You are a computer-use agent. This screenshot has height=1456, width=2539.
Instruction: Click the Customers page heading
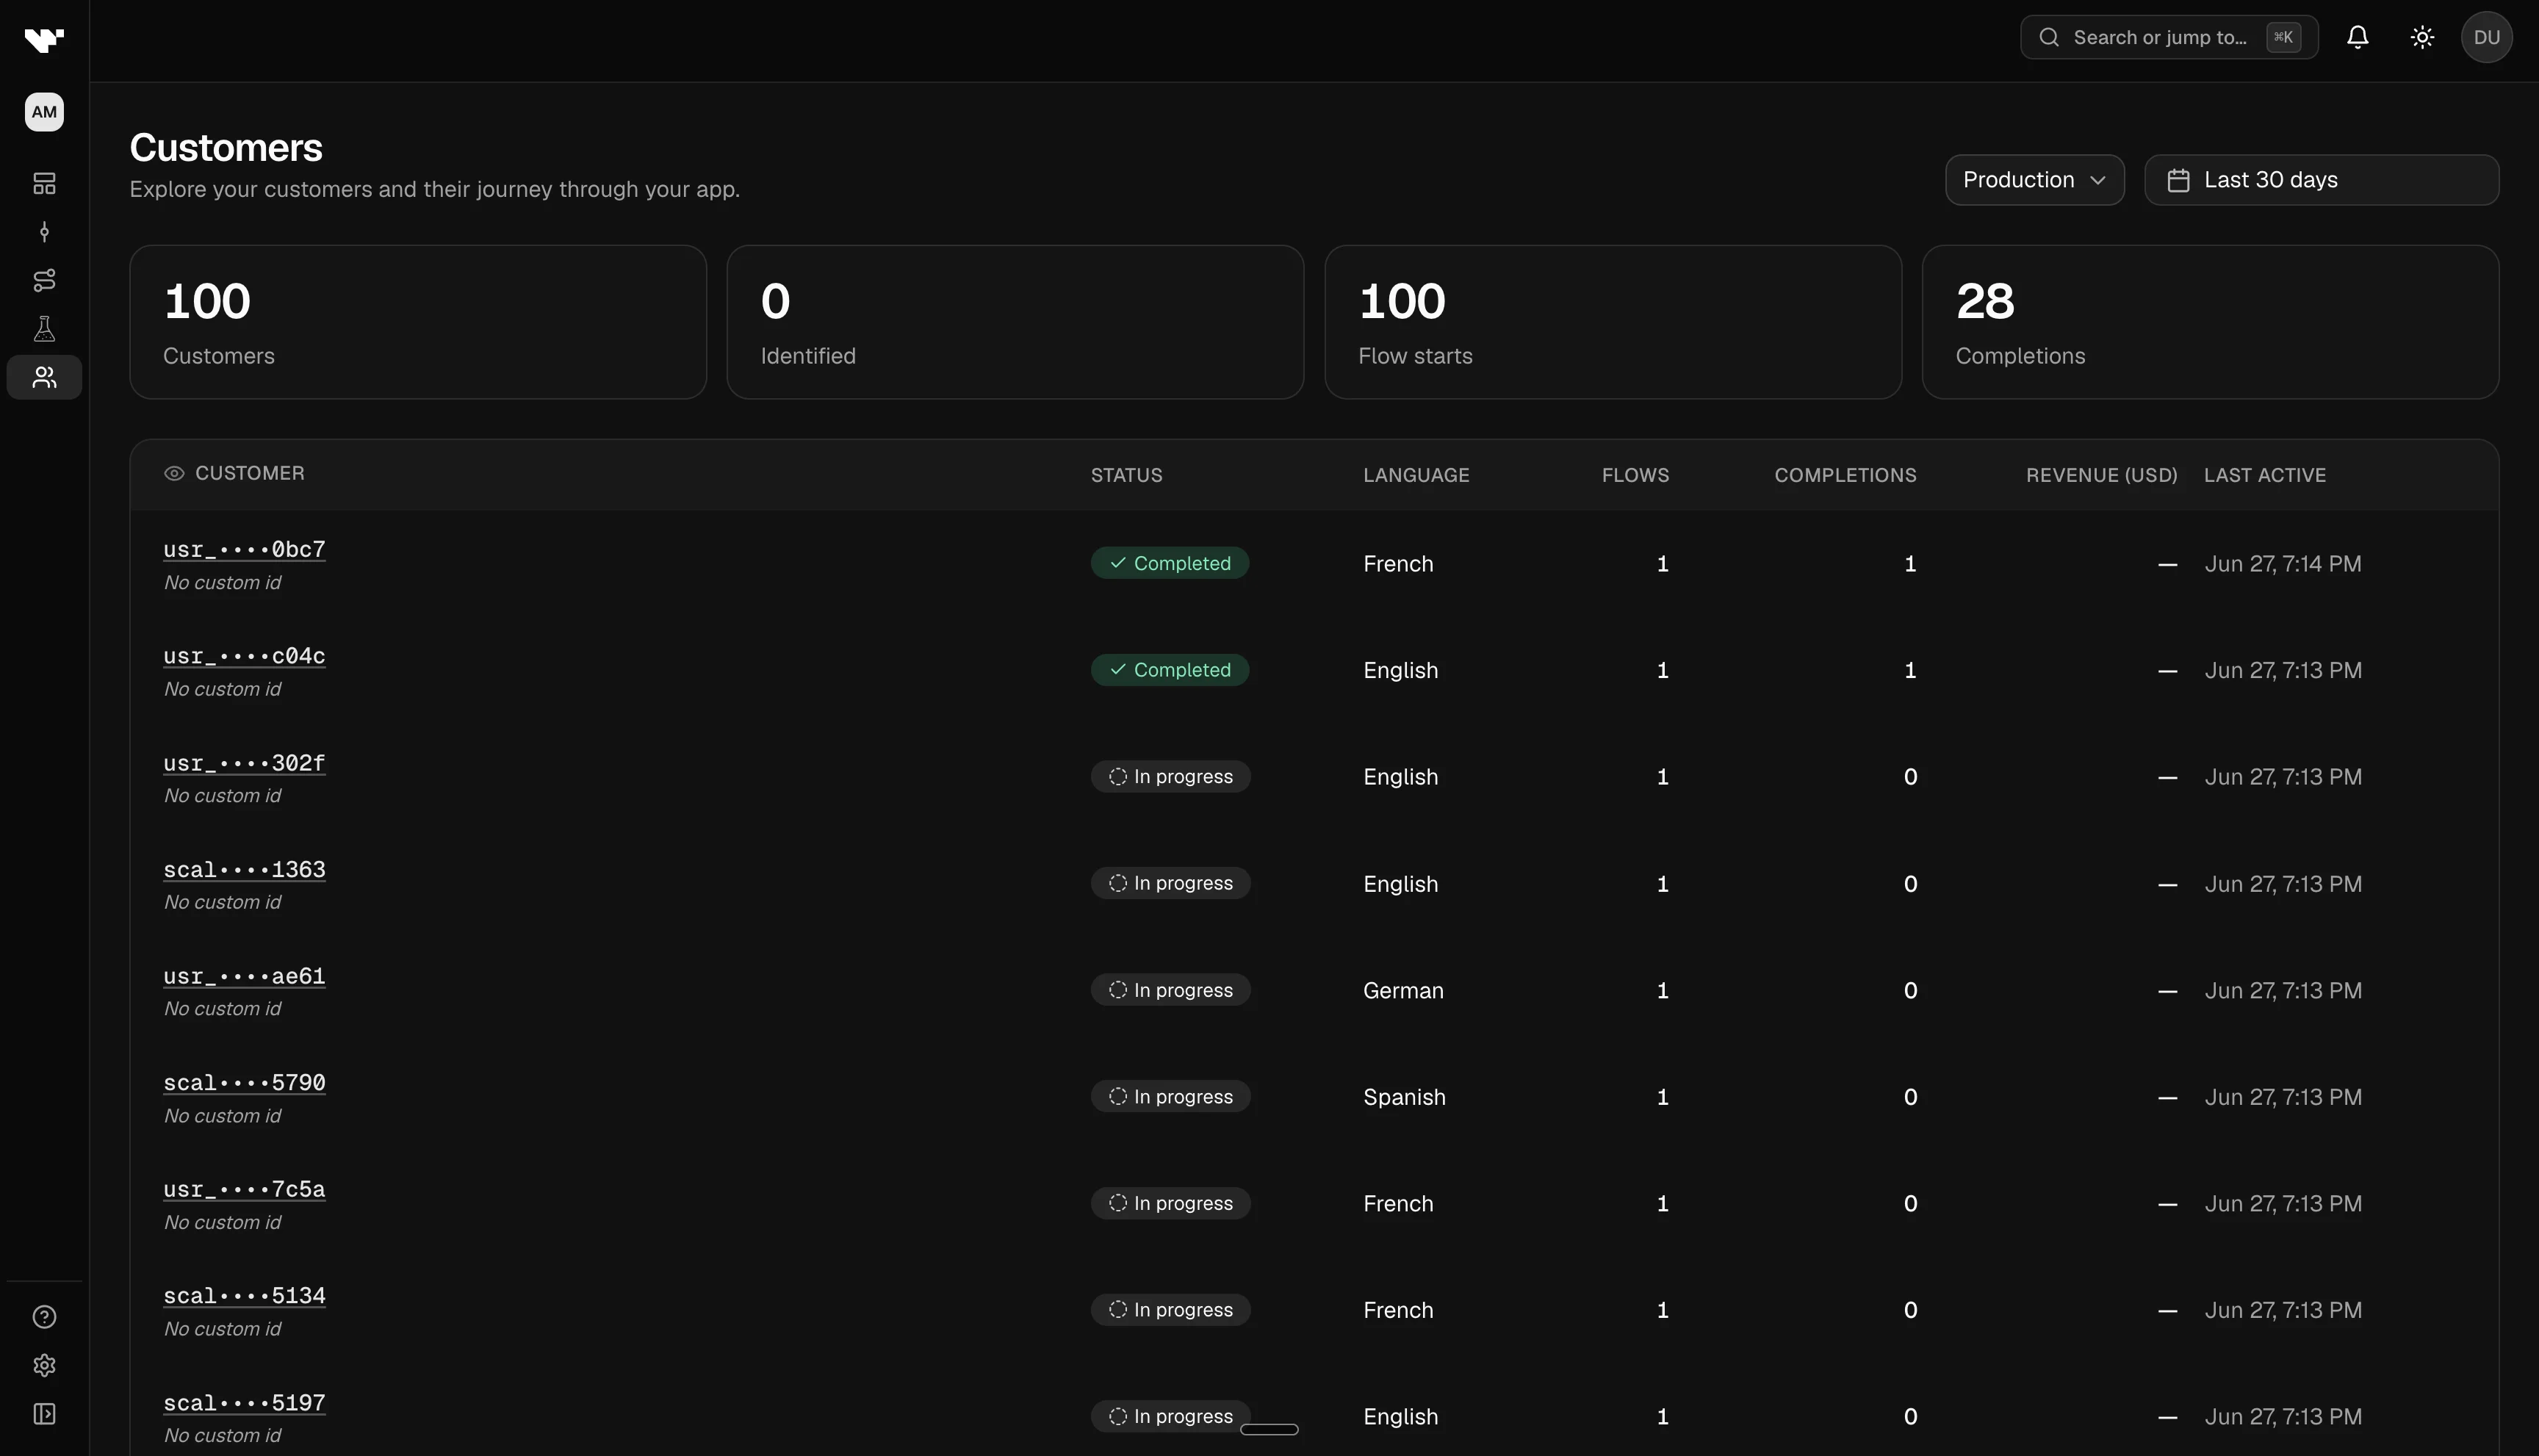(x=226, y=148)
